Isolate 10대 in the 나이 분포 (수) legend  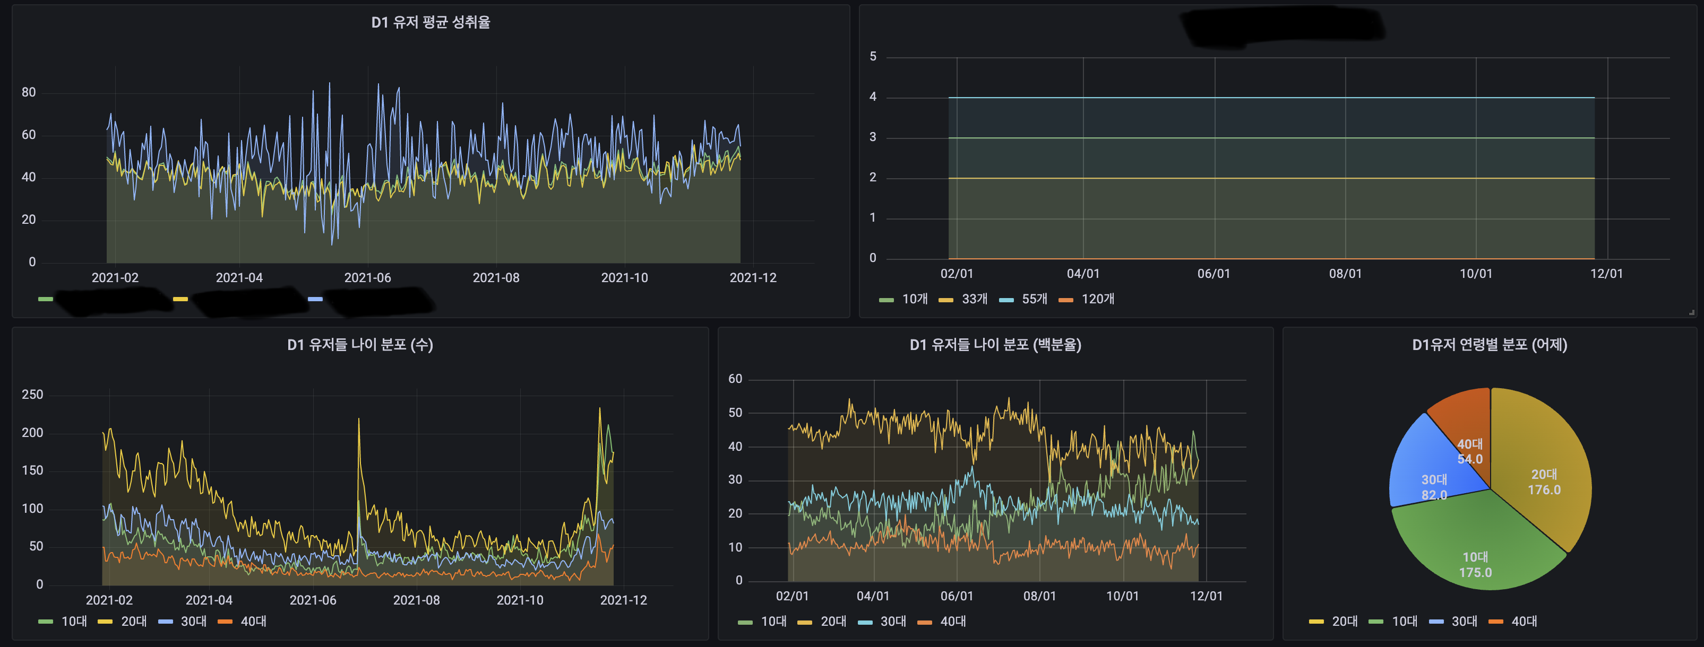click(x=74, y=621)
